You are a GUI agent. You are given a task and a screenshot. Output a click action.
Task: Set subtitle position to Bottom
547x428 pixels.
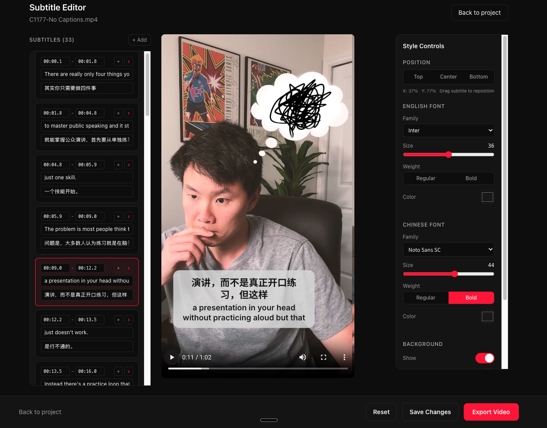[478, 77]
